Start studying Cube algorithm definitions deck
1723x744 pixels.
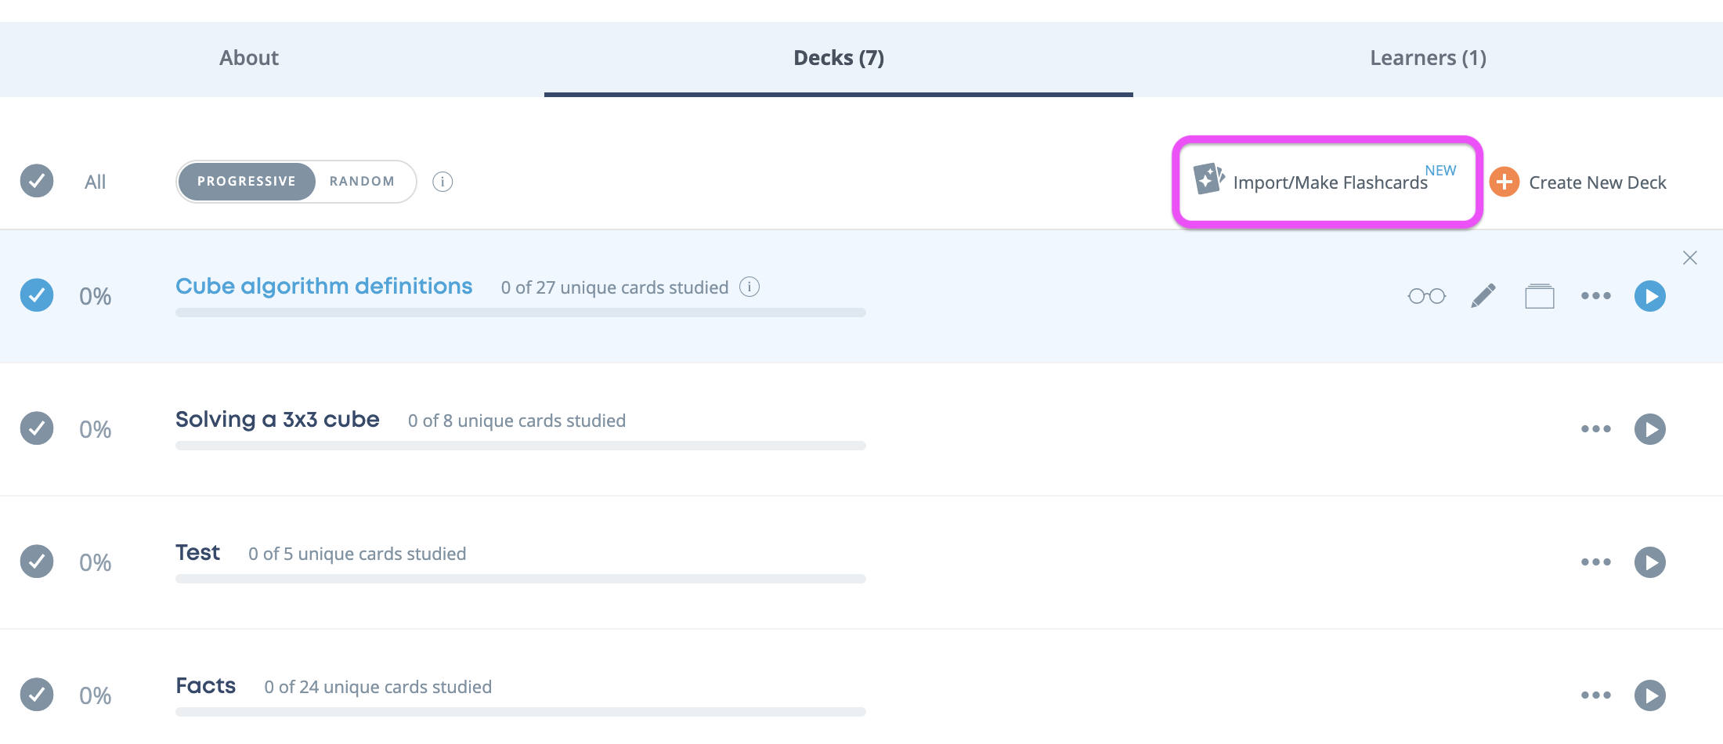point(1650,296)
